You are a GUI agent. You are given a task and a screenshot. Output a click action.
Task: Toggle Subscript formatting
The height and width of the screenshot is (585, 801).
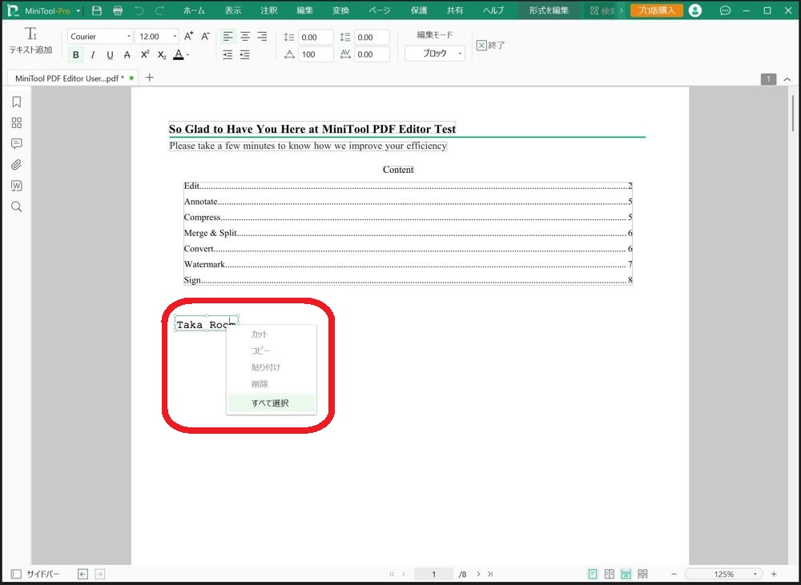click(162, 54)
